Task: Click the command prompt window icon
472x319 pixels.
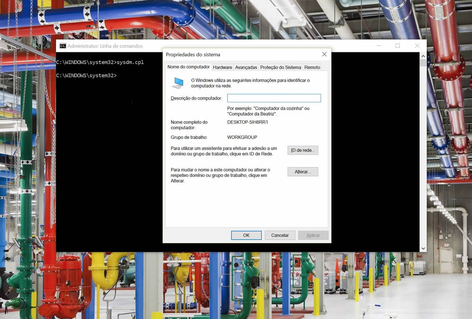Action: point(63,46)
